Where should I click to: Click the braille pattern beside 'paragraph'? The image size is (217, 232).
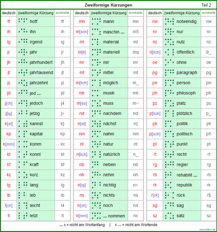169,72
